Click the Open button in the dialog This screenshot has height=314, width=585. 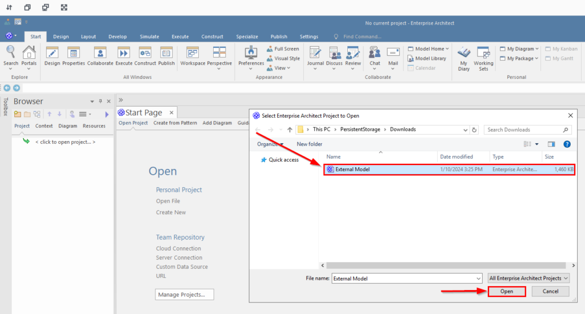point(507,292)
